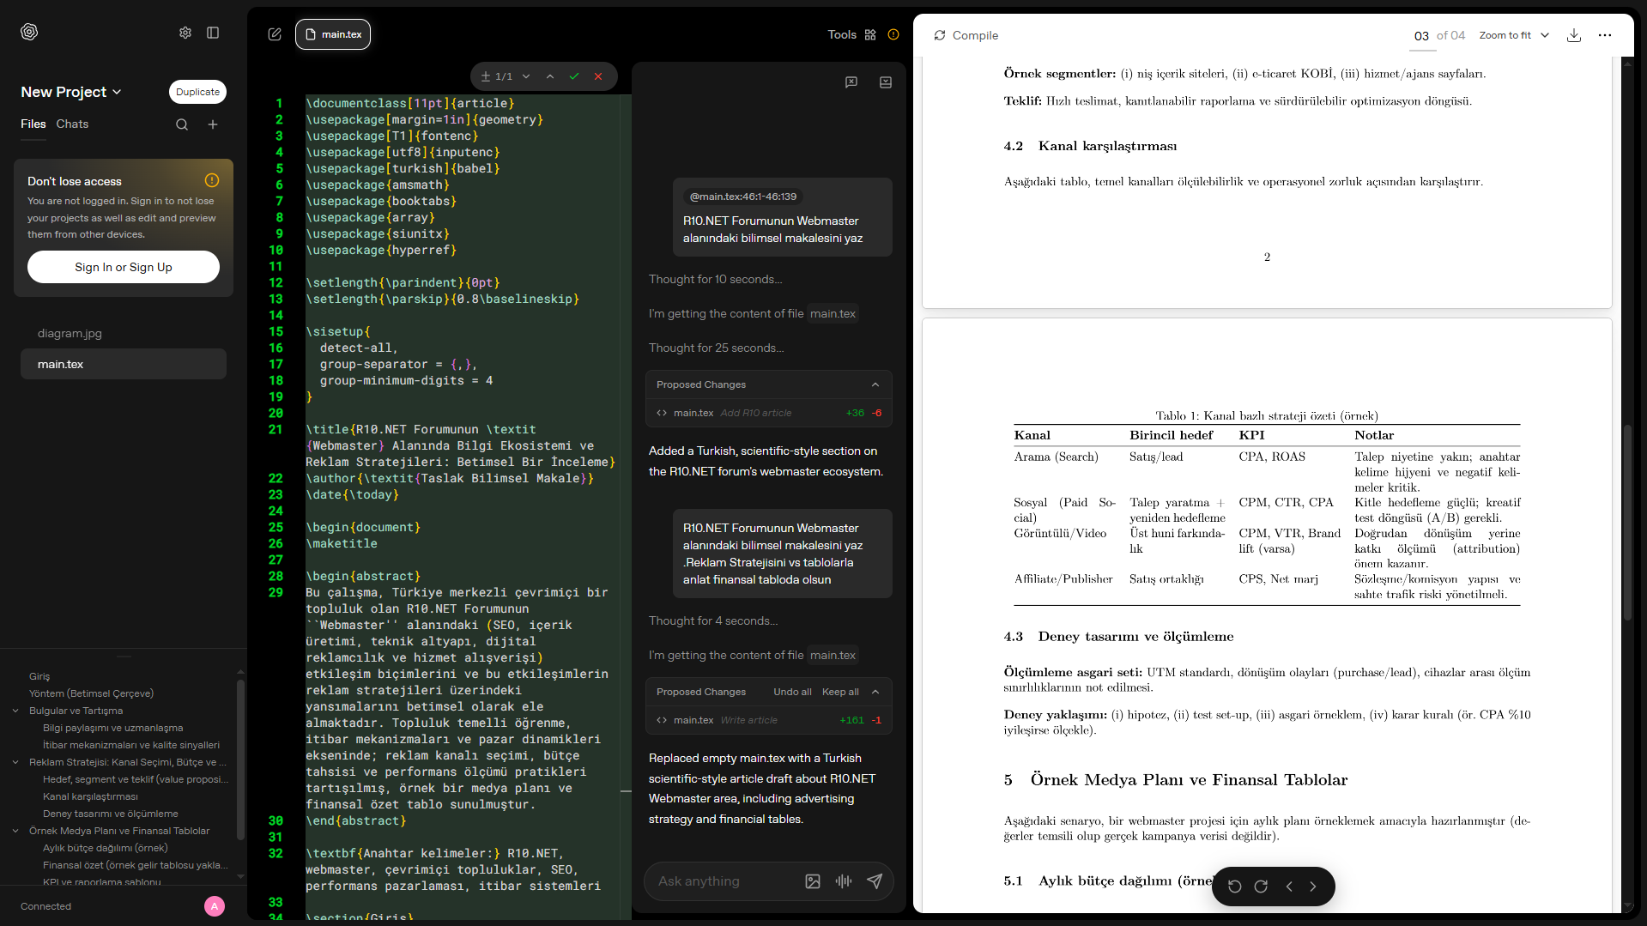Image resolution: width=1647 pixels, height=926 pixels.
Task: Go to previous change with up arrow
Action: (x=550, y=76)
